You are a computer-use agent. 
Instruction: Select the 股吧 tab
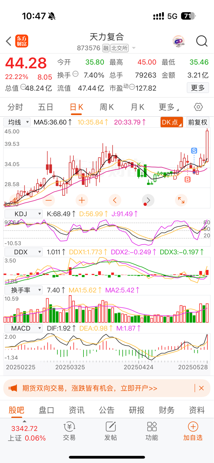(x=16, y=410)
